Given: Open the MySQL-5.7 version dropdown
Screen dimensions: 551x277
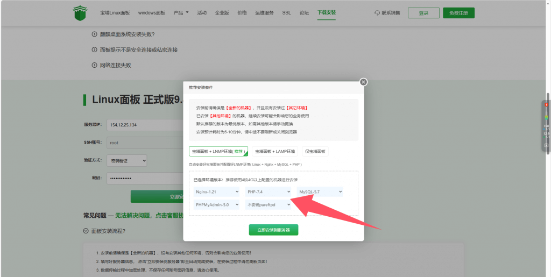Looking at the screenshot, I should pyautogui.click(x=320, y=191).
